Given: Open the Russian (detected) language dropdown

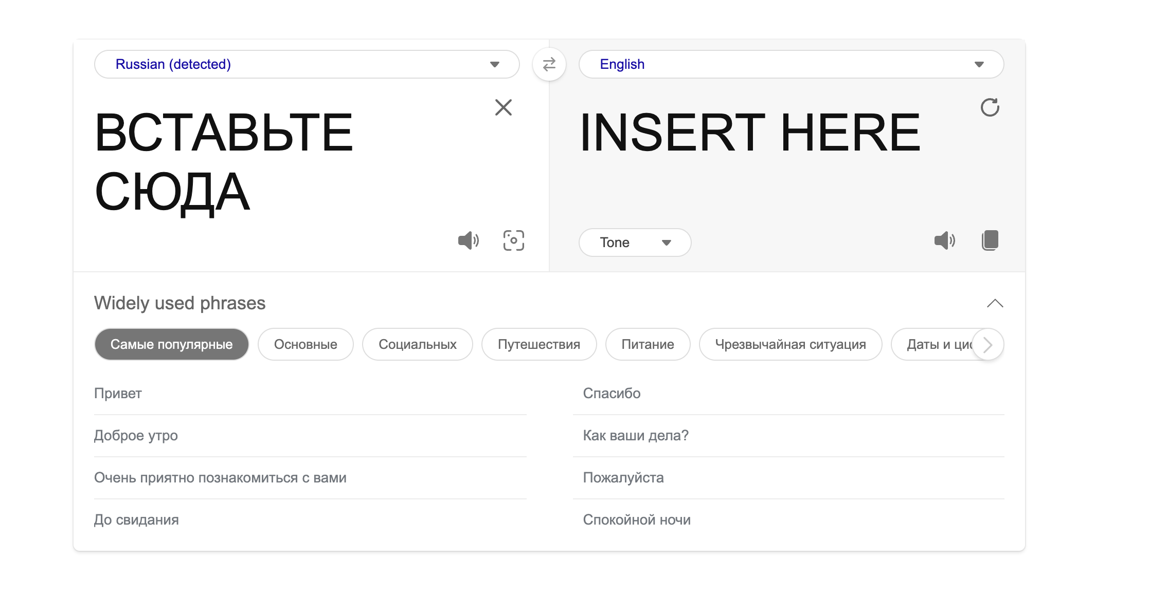Looking at the screenshot, I should coord(307,64).
